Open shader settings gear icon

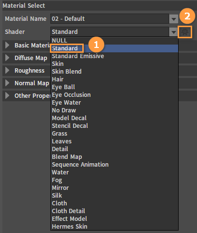coord(185,32)
